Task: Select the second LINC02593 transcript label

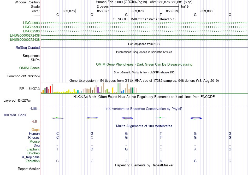Action: point(31,27)
